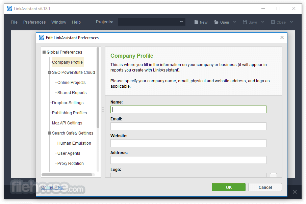This screenshot has height=204, width=306.
Task: Select User Agents in the tree
Action: (x=69, y=153)
